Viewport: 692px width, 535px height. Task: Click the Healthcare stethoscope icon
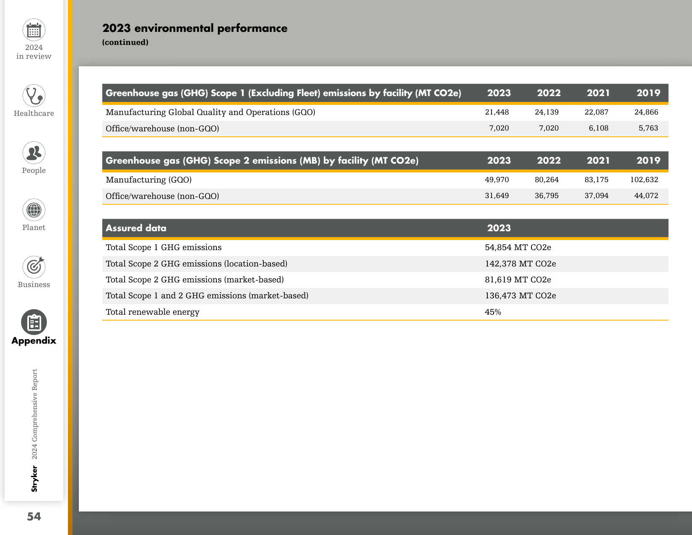pos(34,96)
